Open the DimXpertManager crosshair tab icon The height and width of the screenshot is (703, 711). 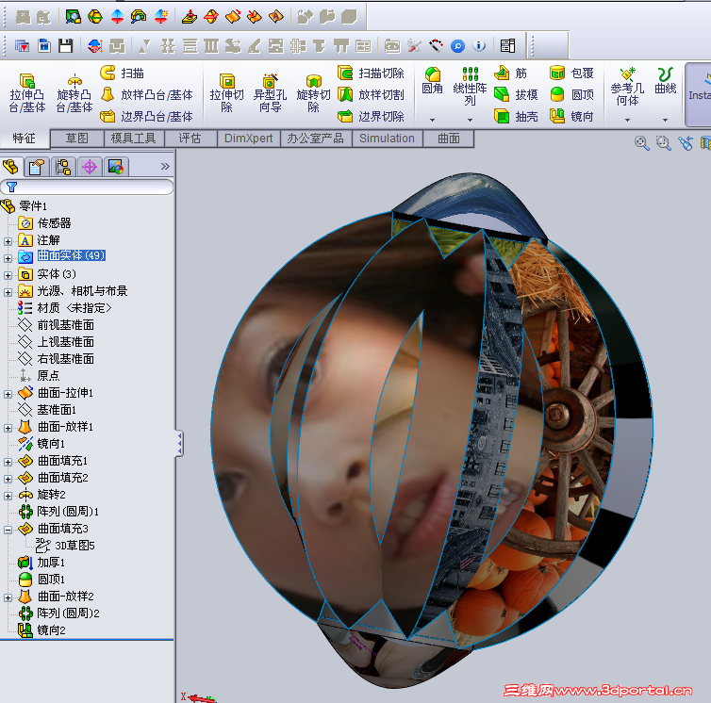90,167
